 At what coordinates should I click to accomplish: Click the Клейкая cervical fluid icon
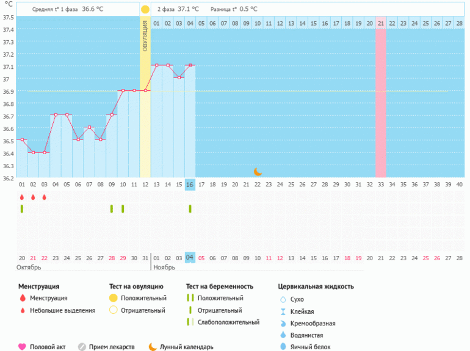pyautogui.click(x=283, y=311)
